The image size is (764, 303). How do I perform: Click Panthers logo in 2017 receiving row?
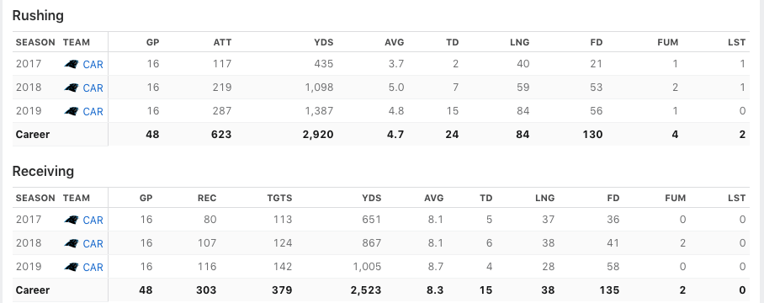click(x=72, y=221)
